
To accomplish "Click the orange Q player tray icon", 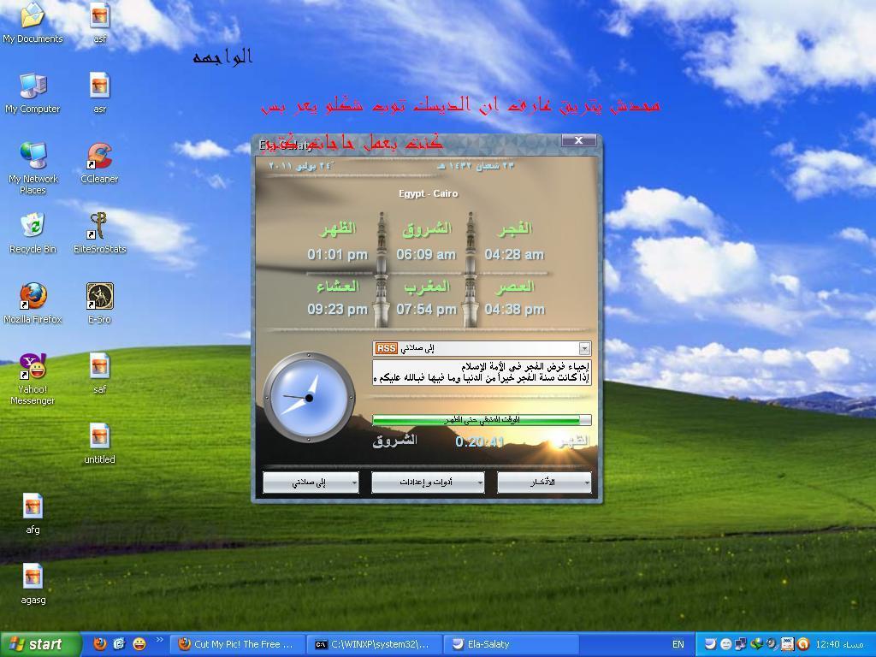I will (x=802, y=643).
